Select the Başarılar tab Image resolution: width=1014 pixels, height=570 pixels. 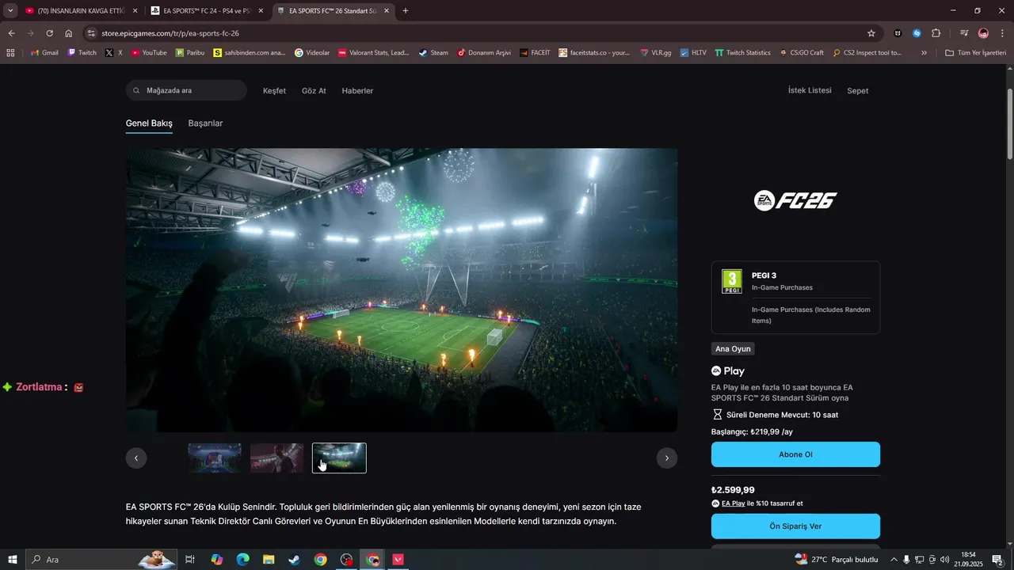[205, 123]
